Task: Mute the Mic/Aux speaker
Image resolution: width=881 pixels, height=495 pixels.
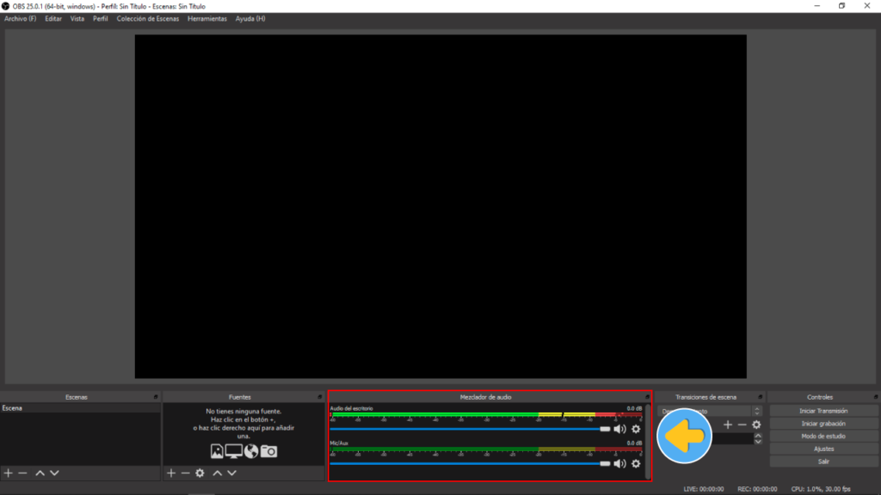Action: (x=619, y=463)
